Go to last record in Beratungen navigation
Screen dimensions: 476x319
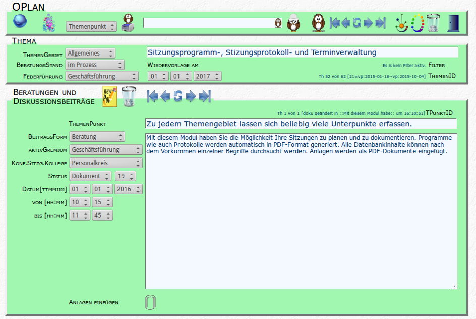[205, 96]
